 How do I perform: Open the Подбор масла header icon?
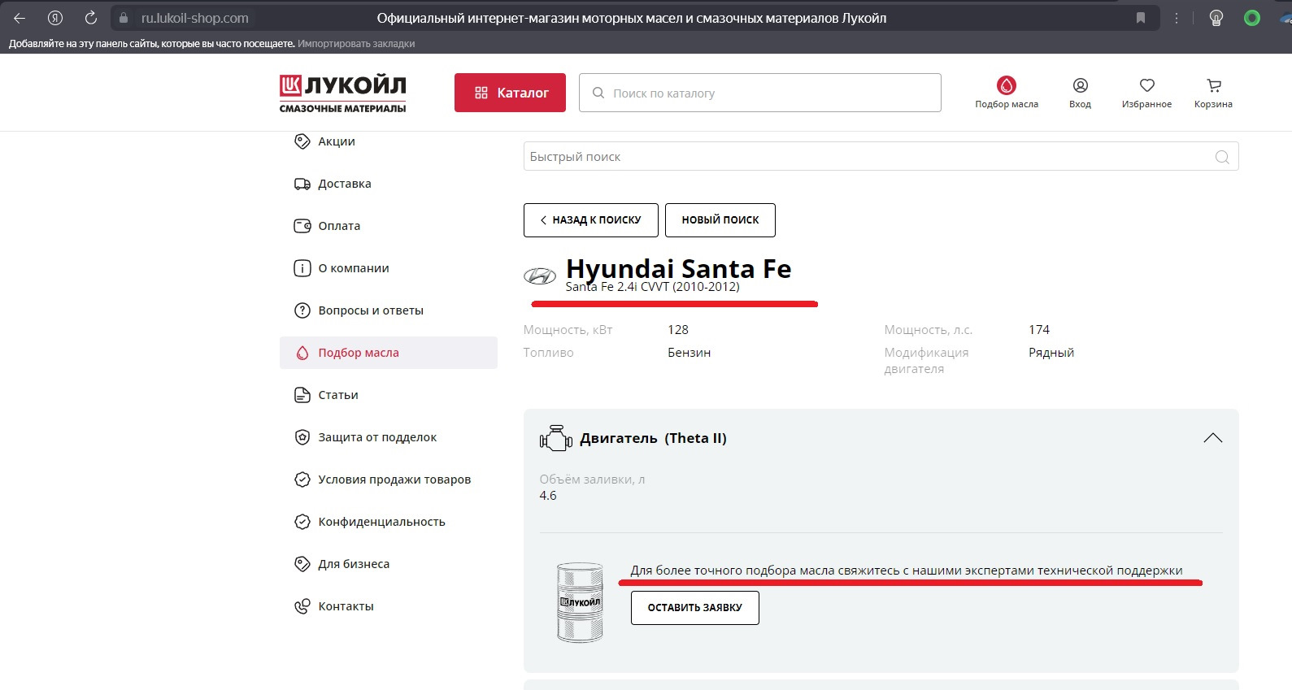click(1006, 86)
